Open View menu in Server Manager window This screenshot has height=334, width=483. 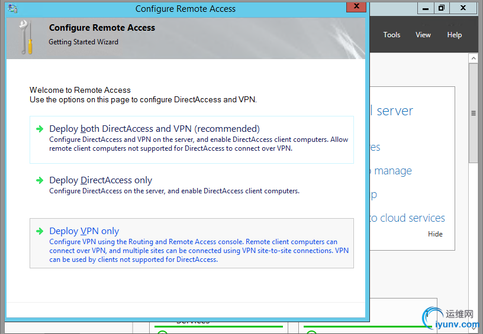pyautogui.click(x=423, y=35)
